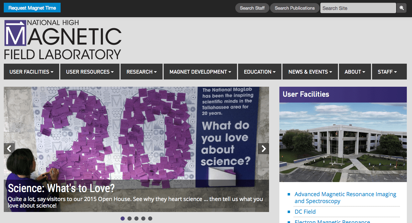Open the User Resources dropdown menu
The height and width of the screenshot is (223, 412).
tap(90, 72)
